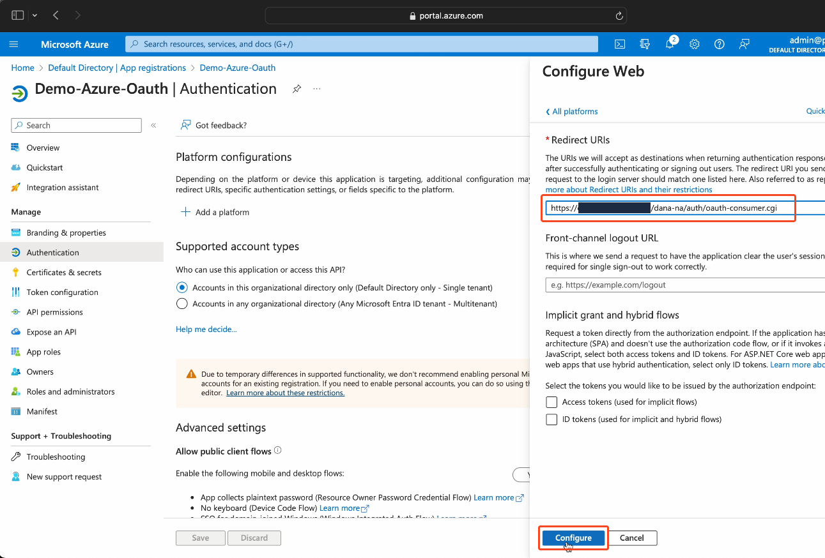Pin the Authentication blade
This screenshot has width=825, height=558.
pyautogui.click(x=297, y=89)
